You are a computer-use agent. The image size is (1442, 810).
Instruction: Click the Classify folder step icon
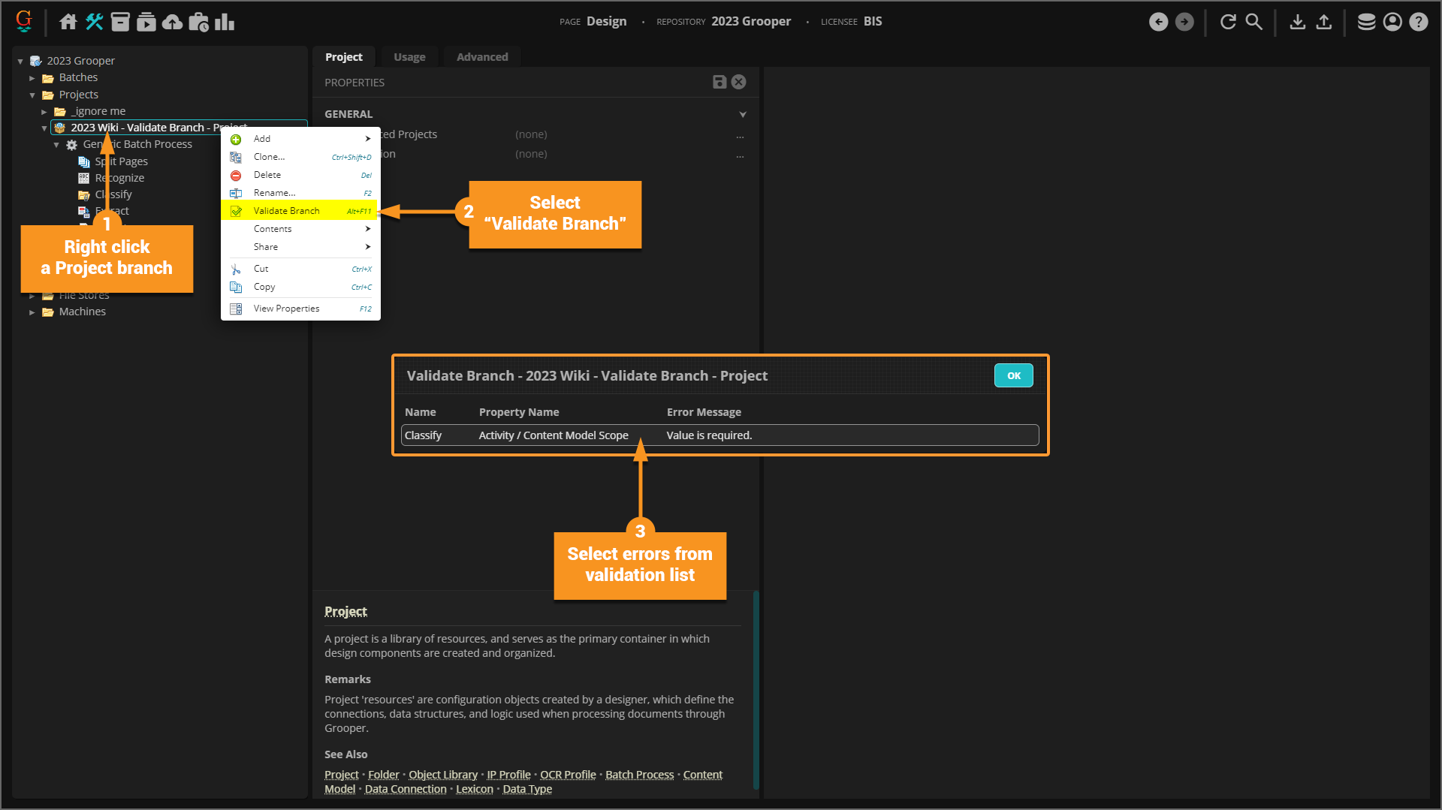pyautogui.click(x=84, y=194)
